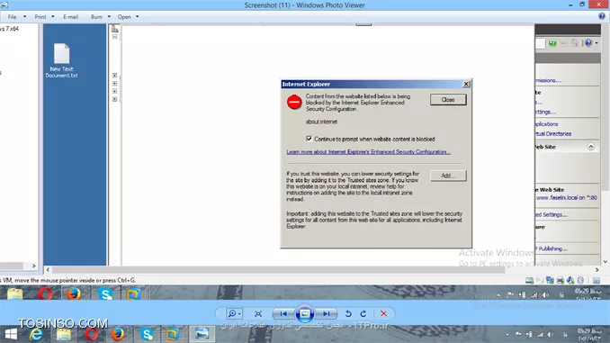Click the IIS toolbar help question mark icon

(588, 43)
